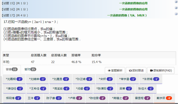The image size is (178, 104).
Task: Switch to the 答错 22 tab
Action: click(x=12, y=69)
